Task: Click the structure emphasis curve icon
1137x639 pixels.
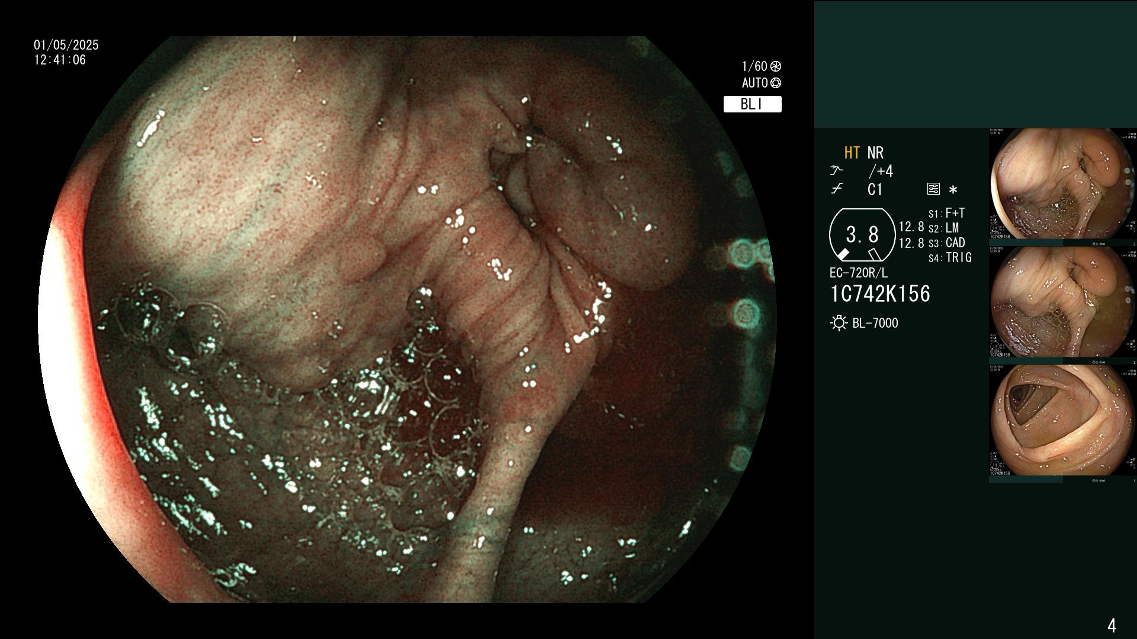Action: pyautogui.click(x=836, y=171)
